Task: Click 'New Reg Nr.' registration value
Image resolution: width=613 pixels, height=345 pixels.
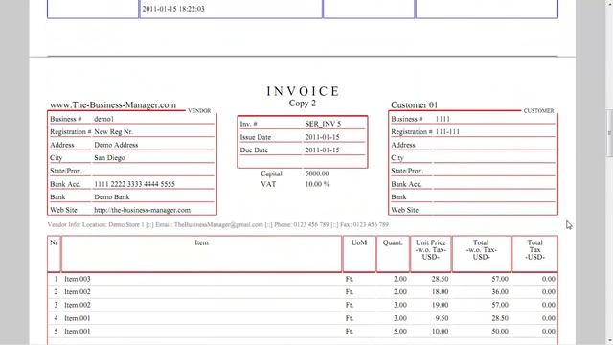Action: 113,132
